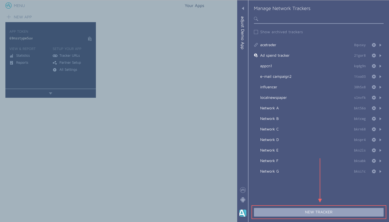
Task: Open settings gear for Network C
Action: pos(374,129)
